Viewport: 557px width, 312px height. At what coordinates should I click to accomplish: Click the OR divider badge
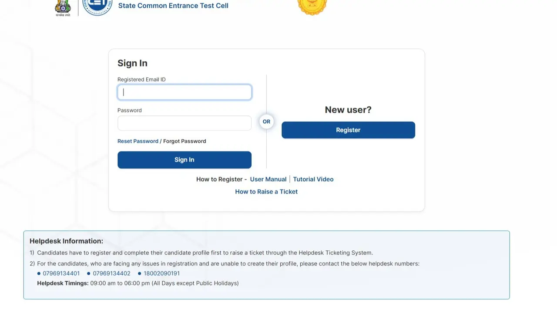(x=266, y=122)
